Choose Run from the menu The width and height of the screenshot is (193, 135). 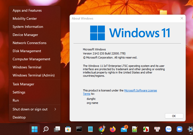click(35, 100)
